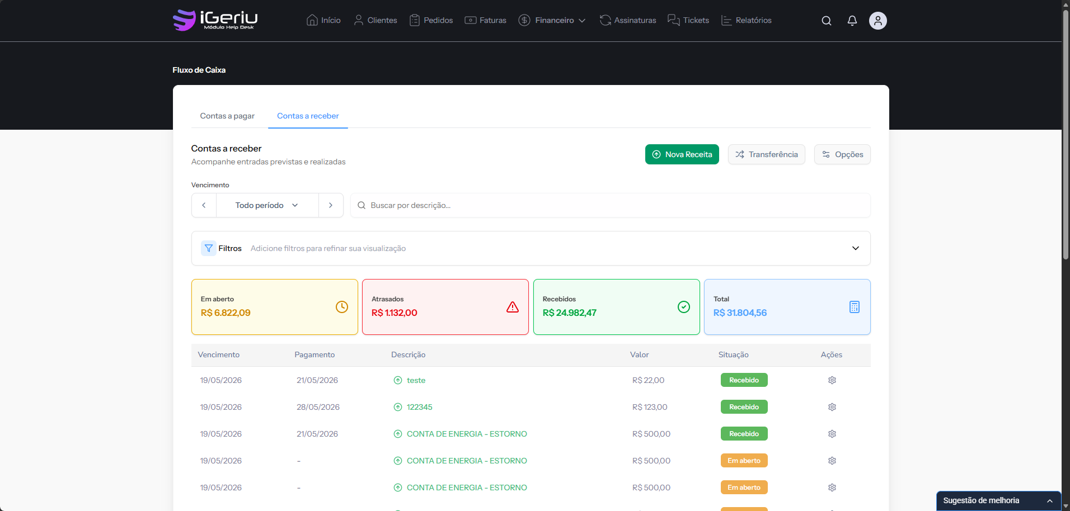Open the 122345 description link

(x=420, y=407)
